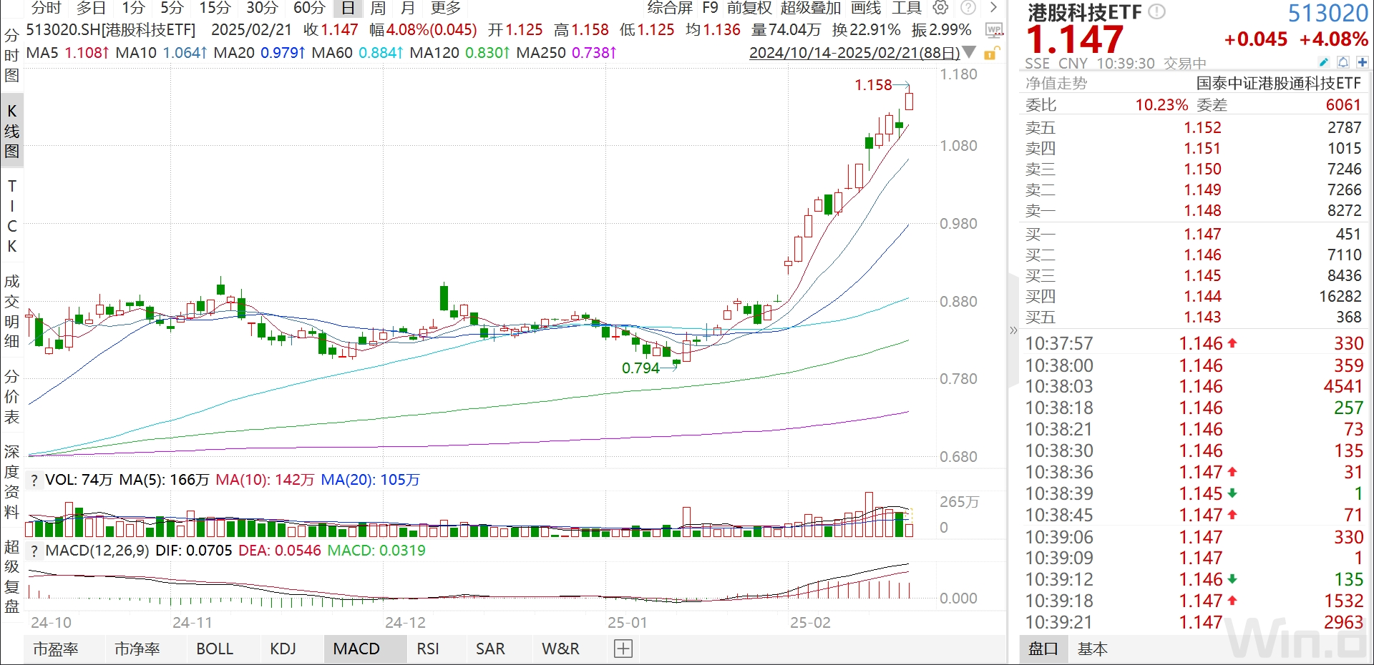Add the ETF to watchlist with plus icon
This screenshot has height=665, width=1374.
1362,62
